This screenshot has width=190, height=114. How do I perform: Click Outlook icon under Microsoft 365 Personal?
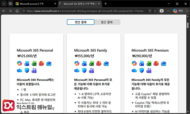49,63
